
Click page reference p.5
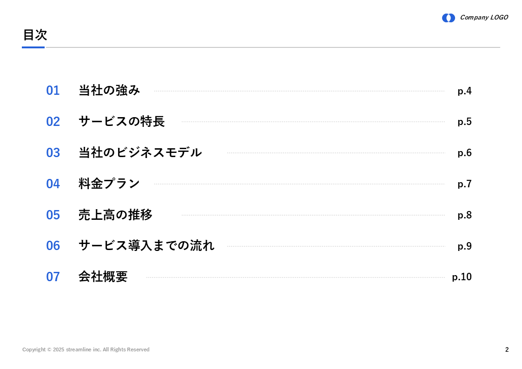pos(464,122)
